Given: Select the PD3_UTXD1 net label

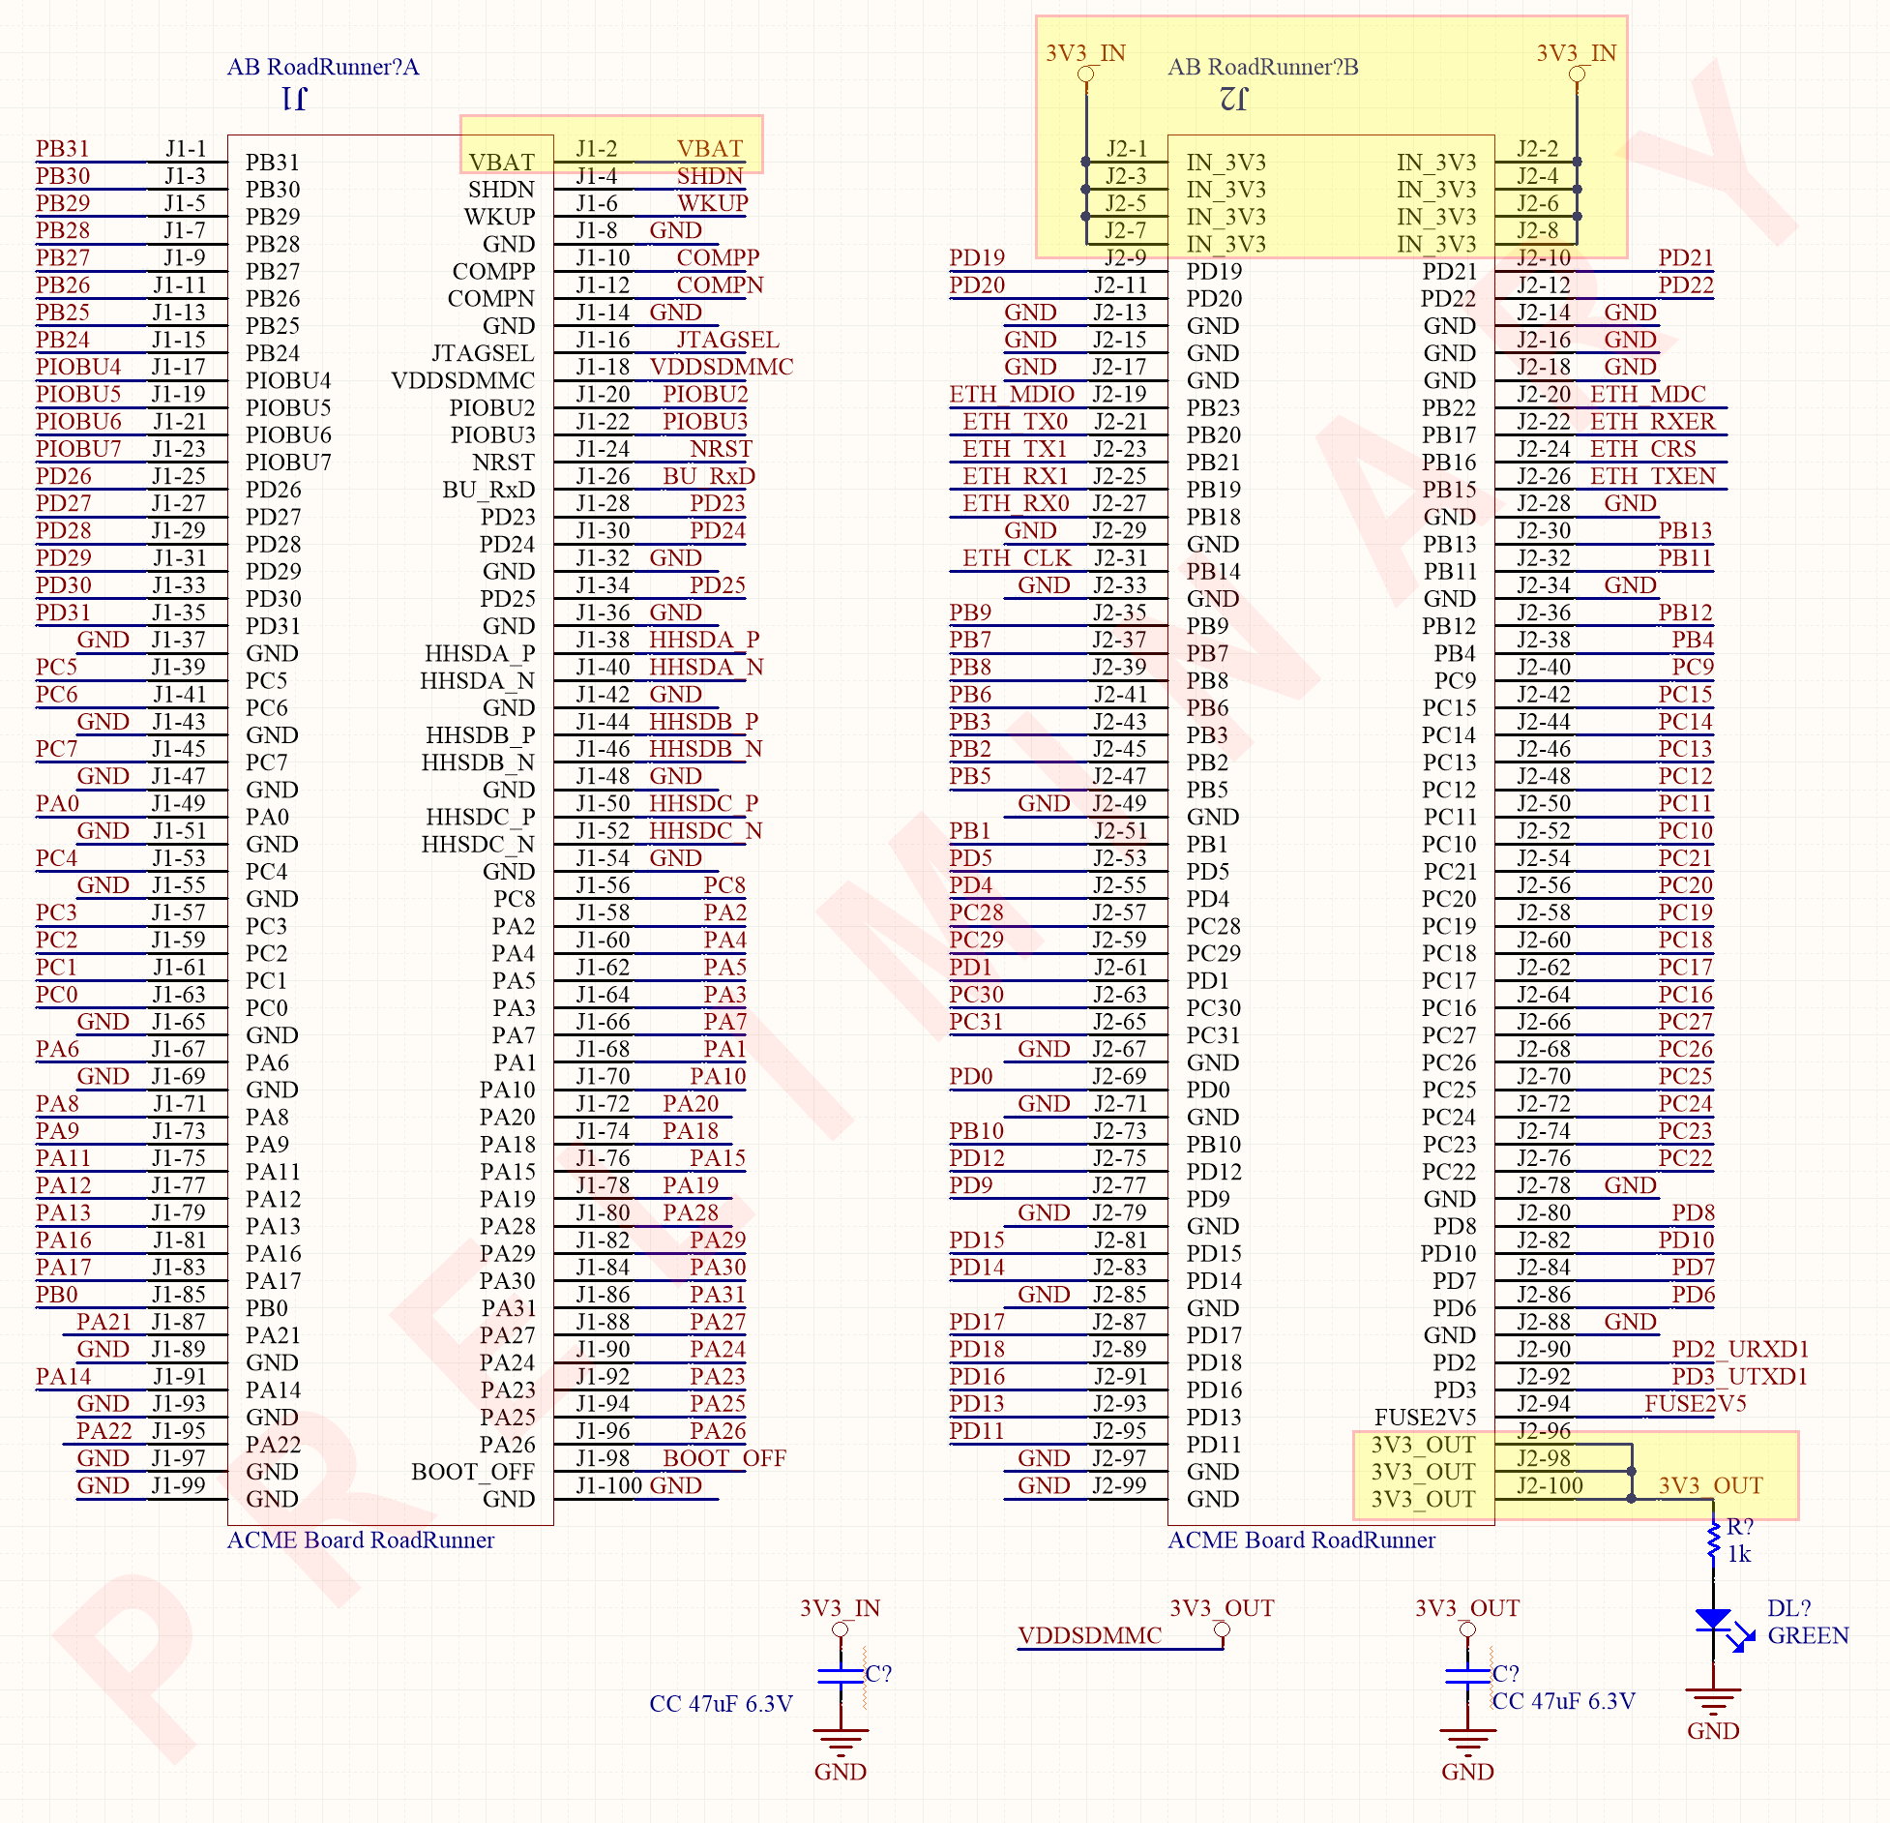Looking at the screenshot, I should pos(1740,1376).
